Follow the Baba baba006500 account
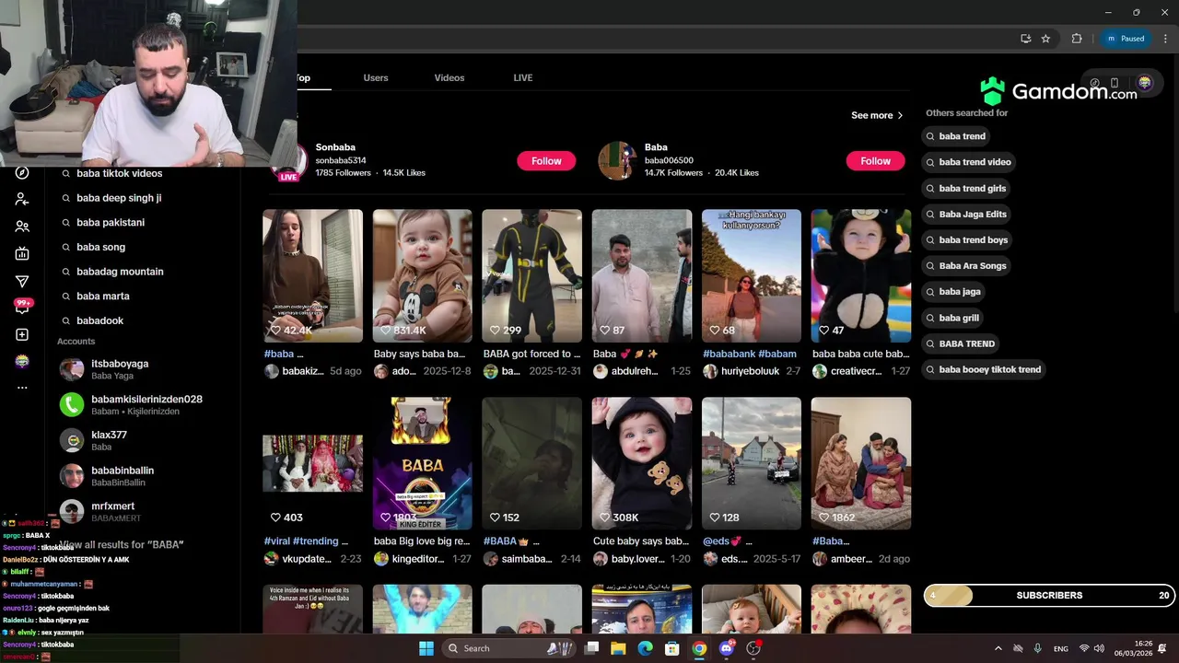The width and height of the screenshot is (1179, 663). [x=876, y=161]
